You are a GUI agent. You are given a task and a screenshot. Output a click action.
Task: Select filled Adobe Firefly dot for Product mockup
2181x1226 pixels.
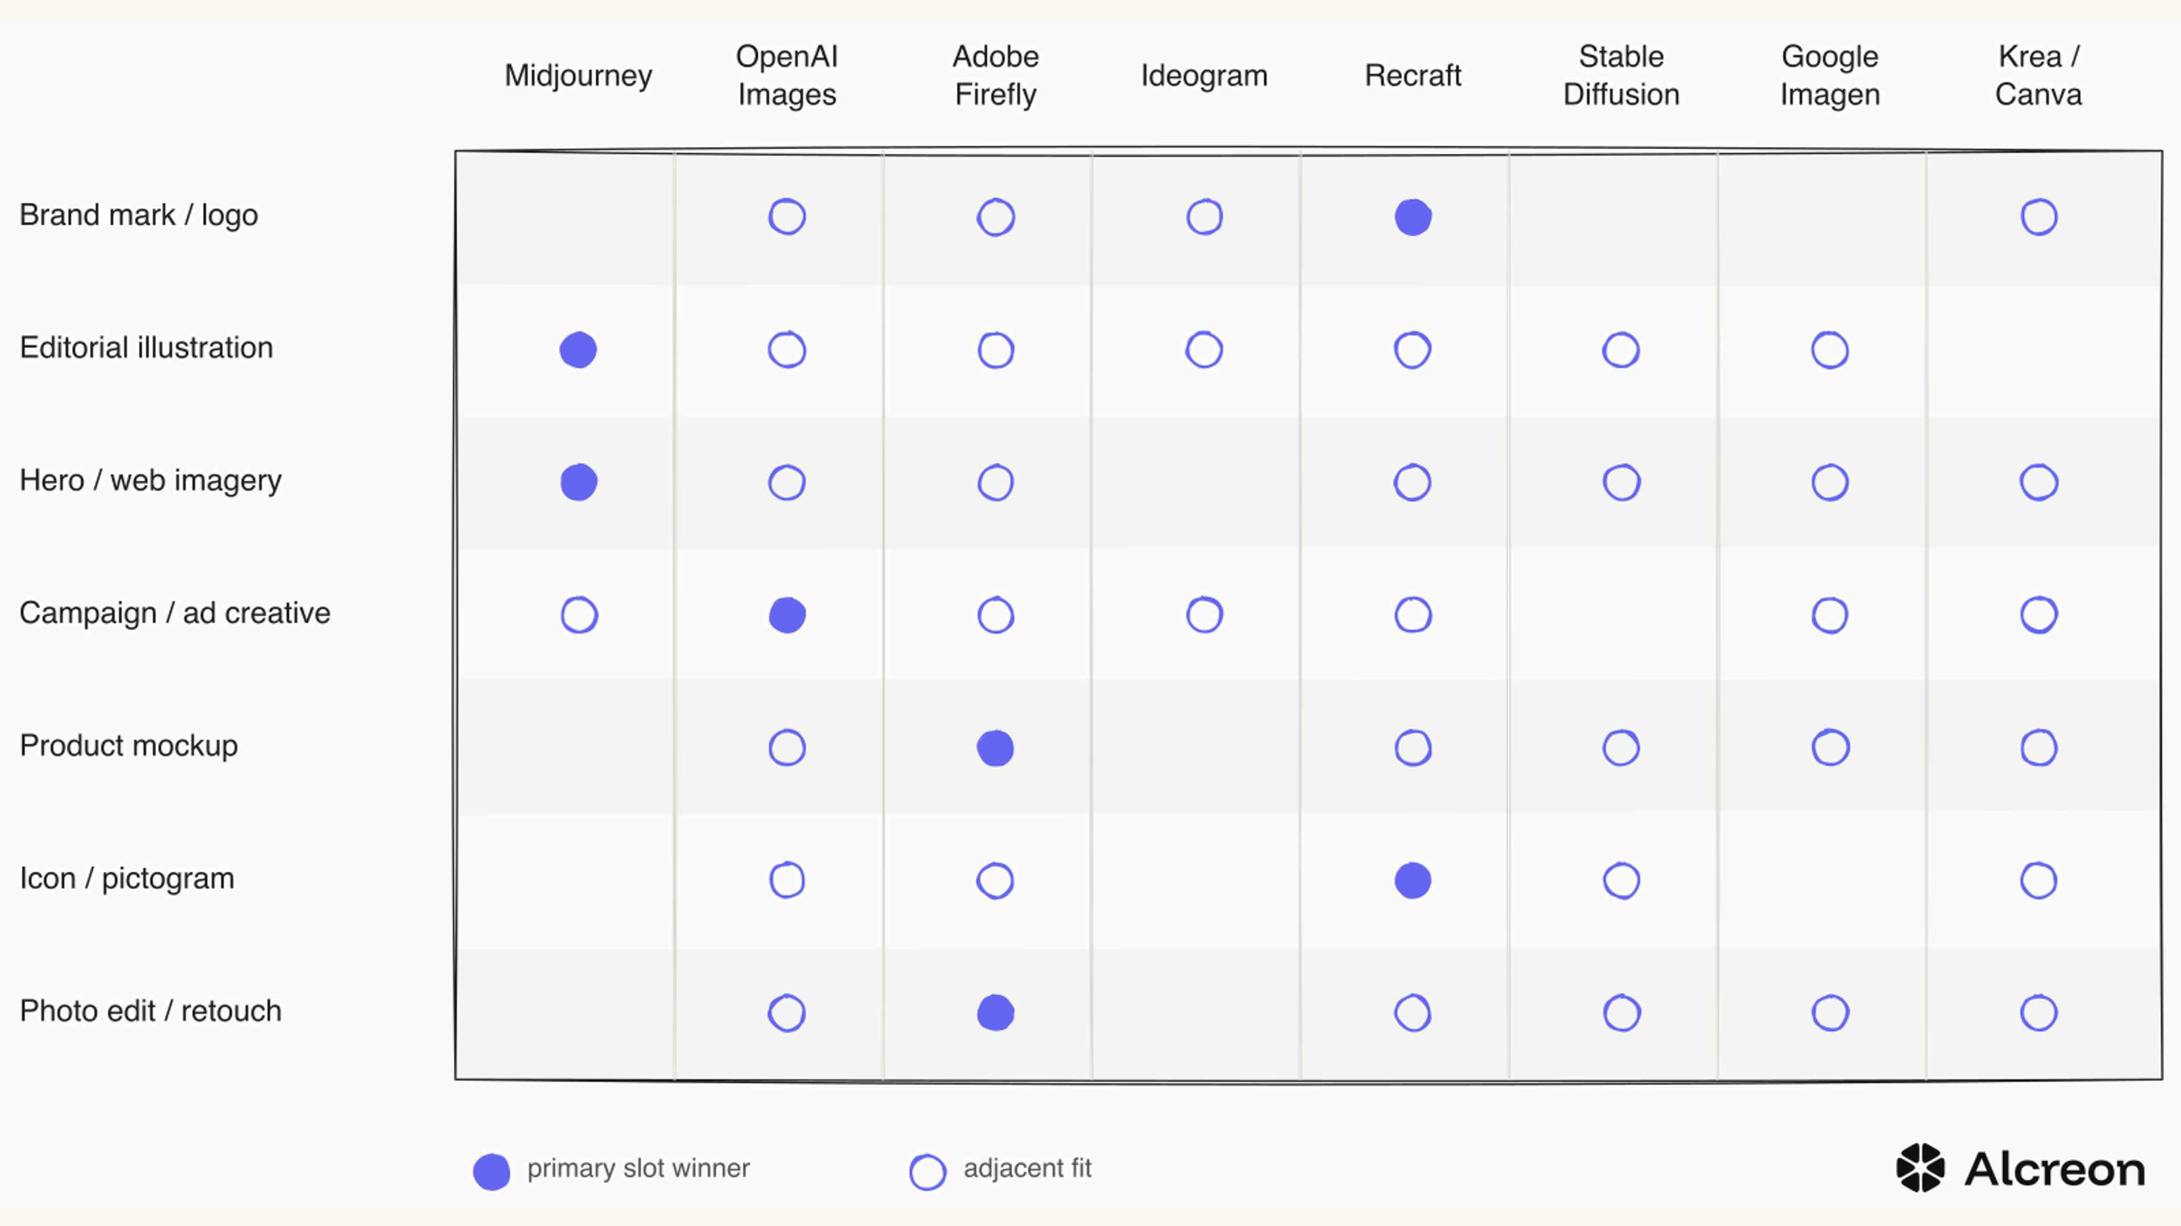(996, 748)
